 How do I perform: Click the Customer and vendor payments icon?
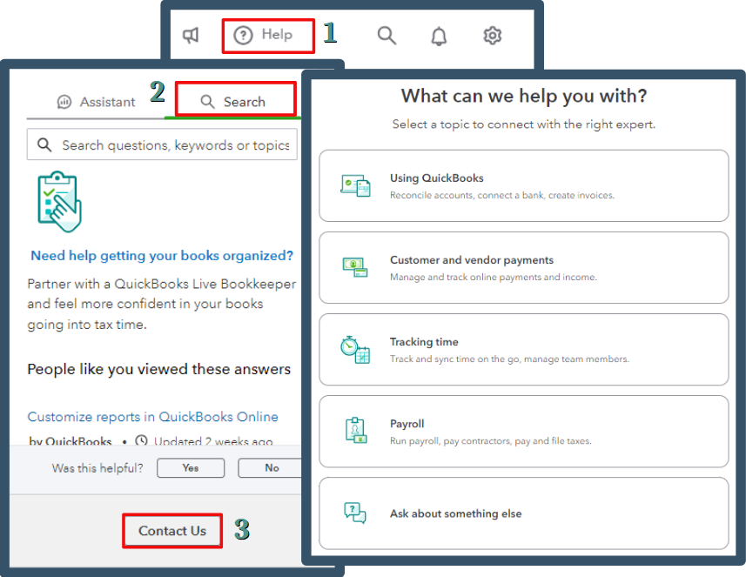tap(356, 266)
